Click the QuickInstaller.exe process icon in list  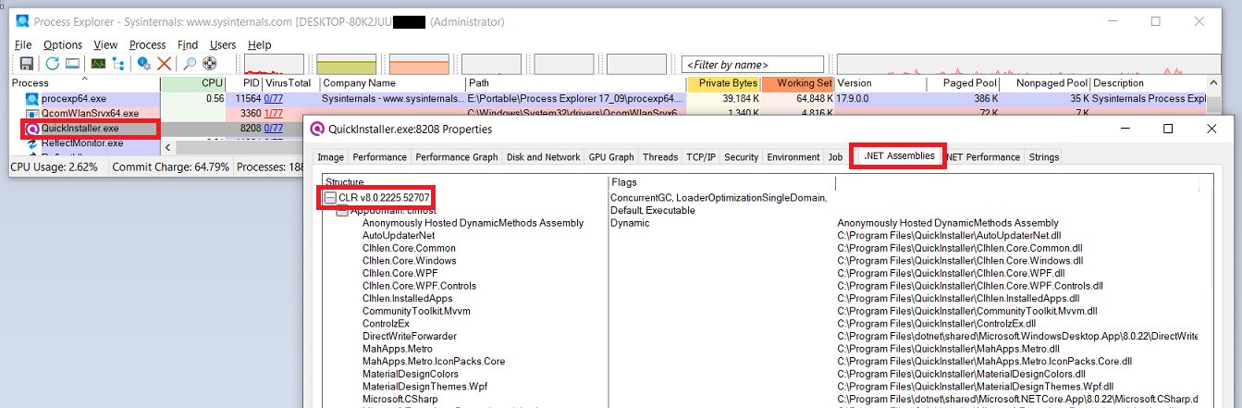(32, 129)
